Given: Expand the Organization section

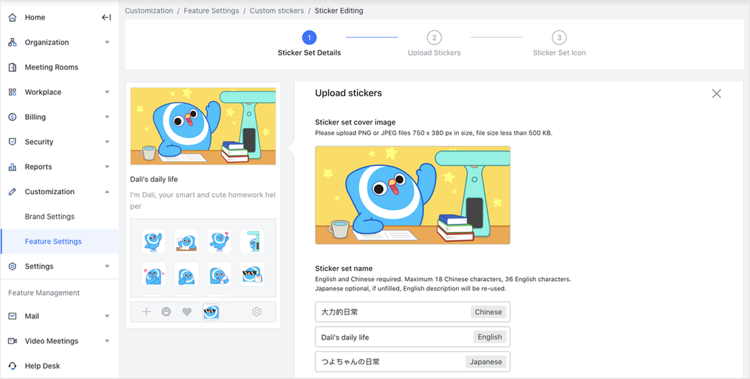Looking at the screenshot, I should 107,42.
